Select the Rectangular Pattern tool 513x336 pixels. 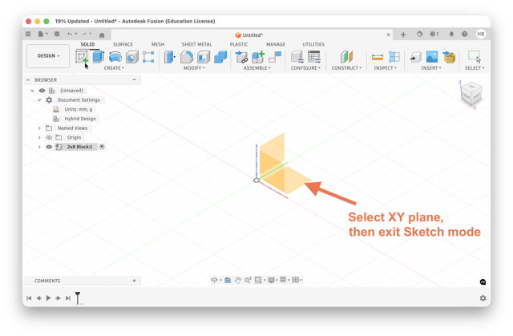[148, 57]
